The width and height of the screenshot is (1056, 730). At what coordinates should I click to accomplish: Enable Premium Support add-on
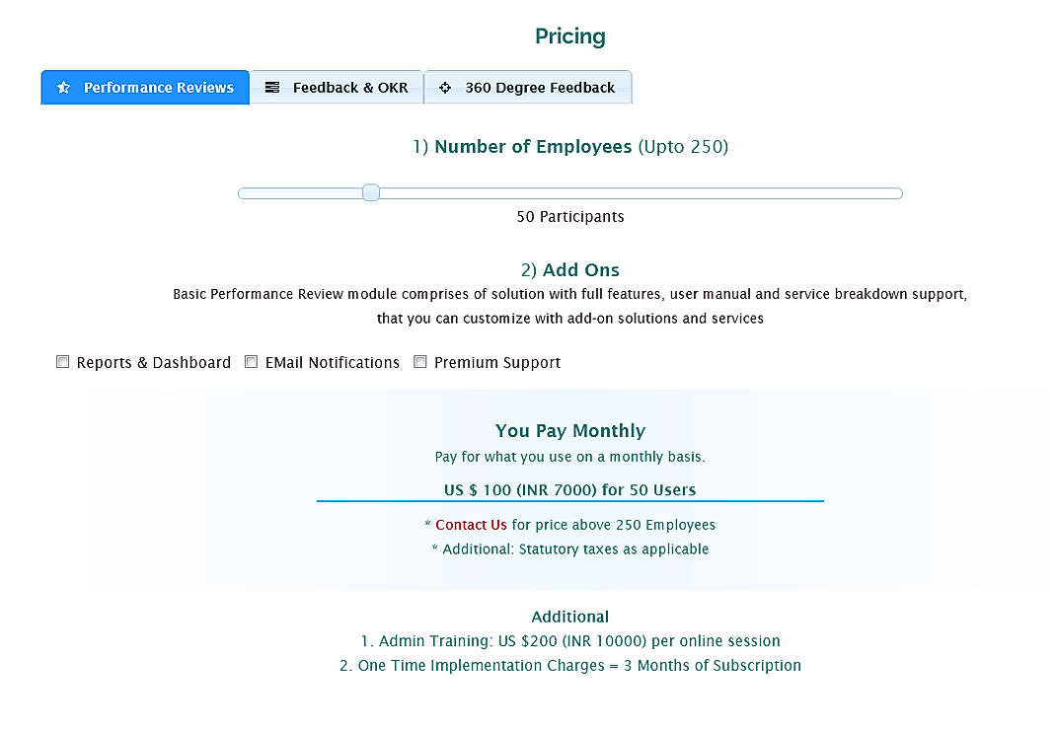pyautogui.click(x=420, y=361)
